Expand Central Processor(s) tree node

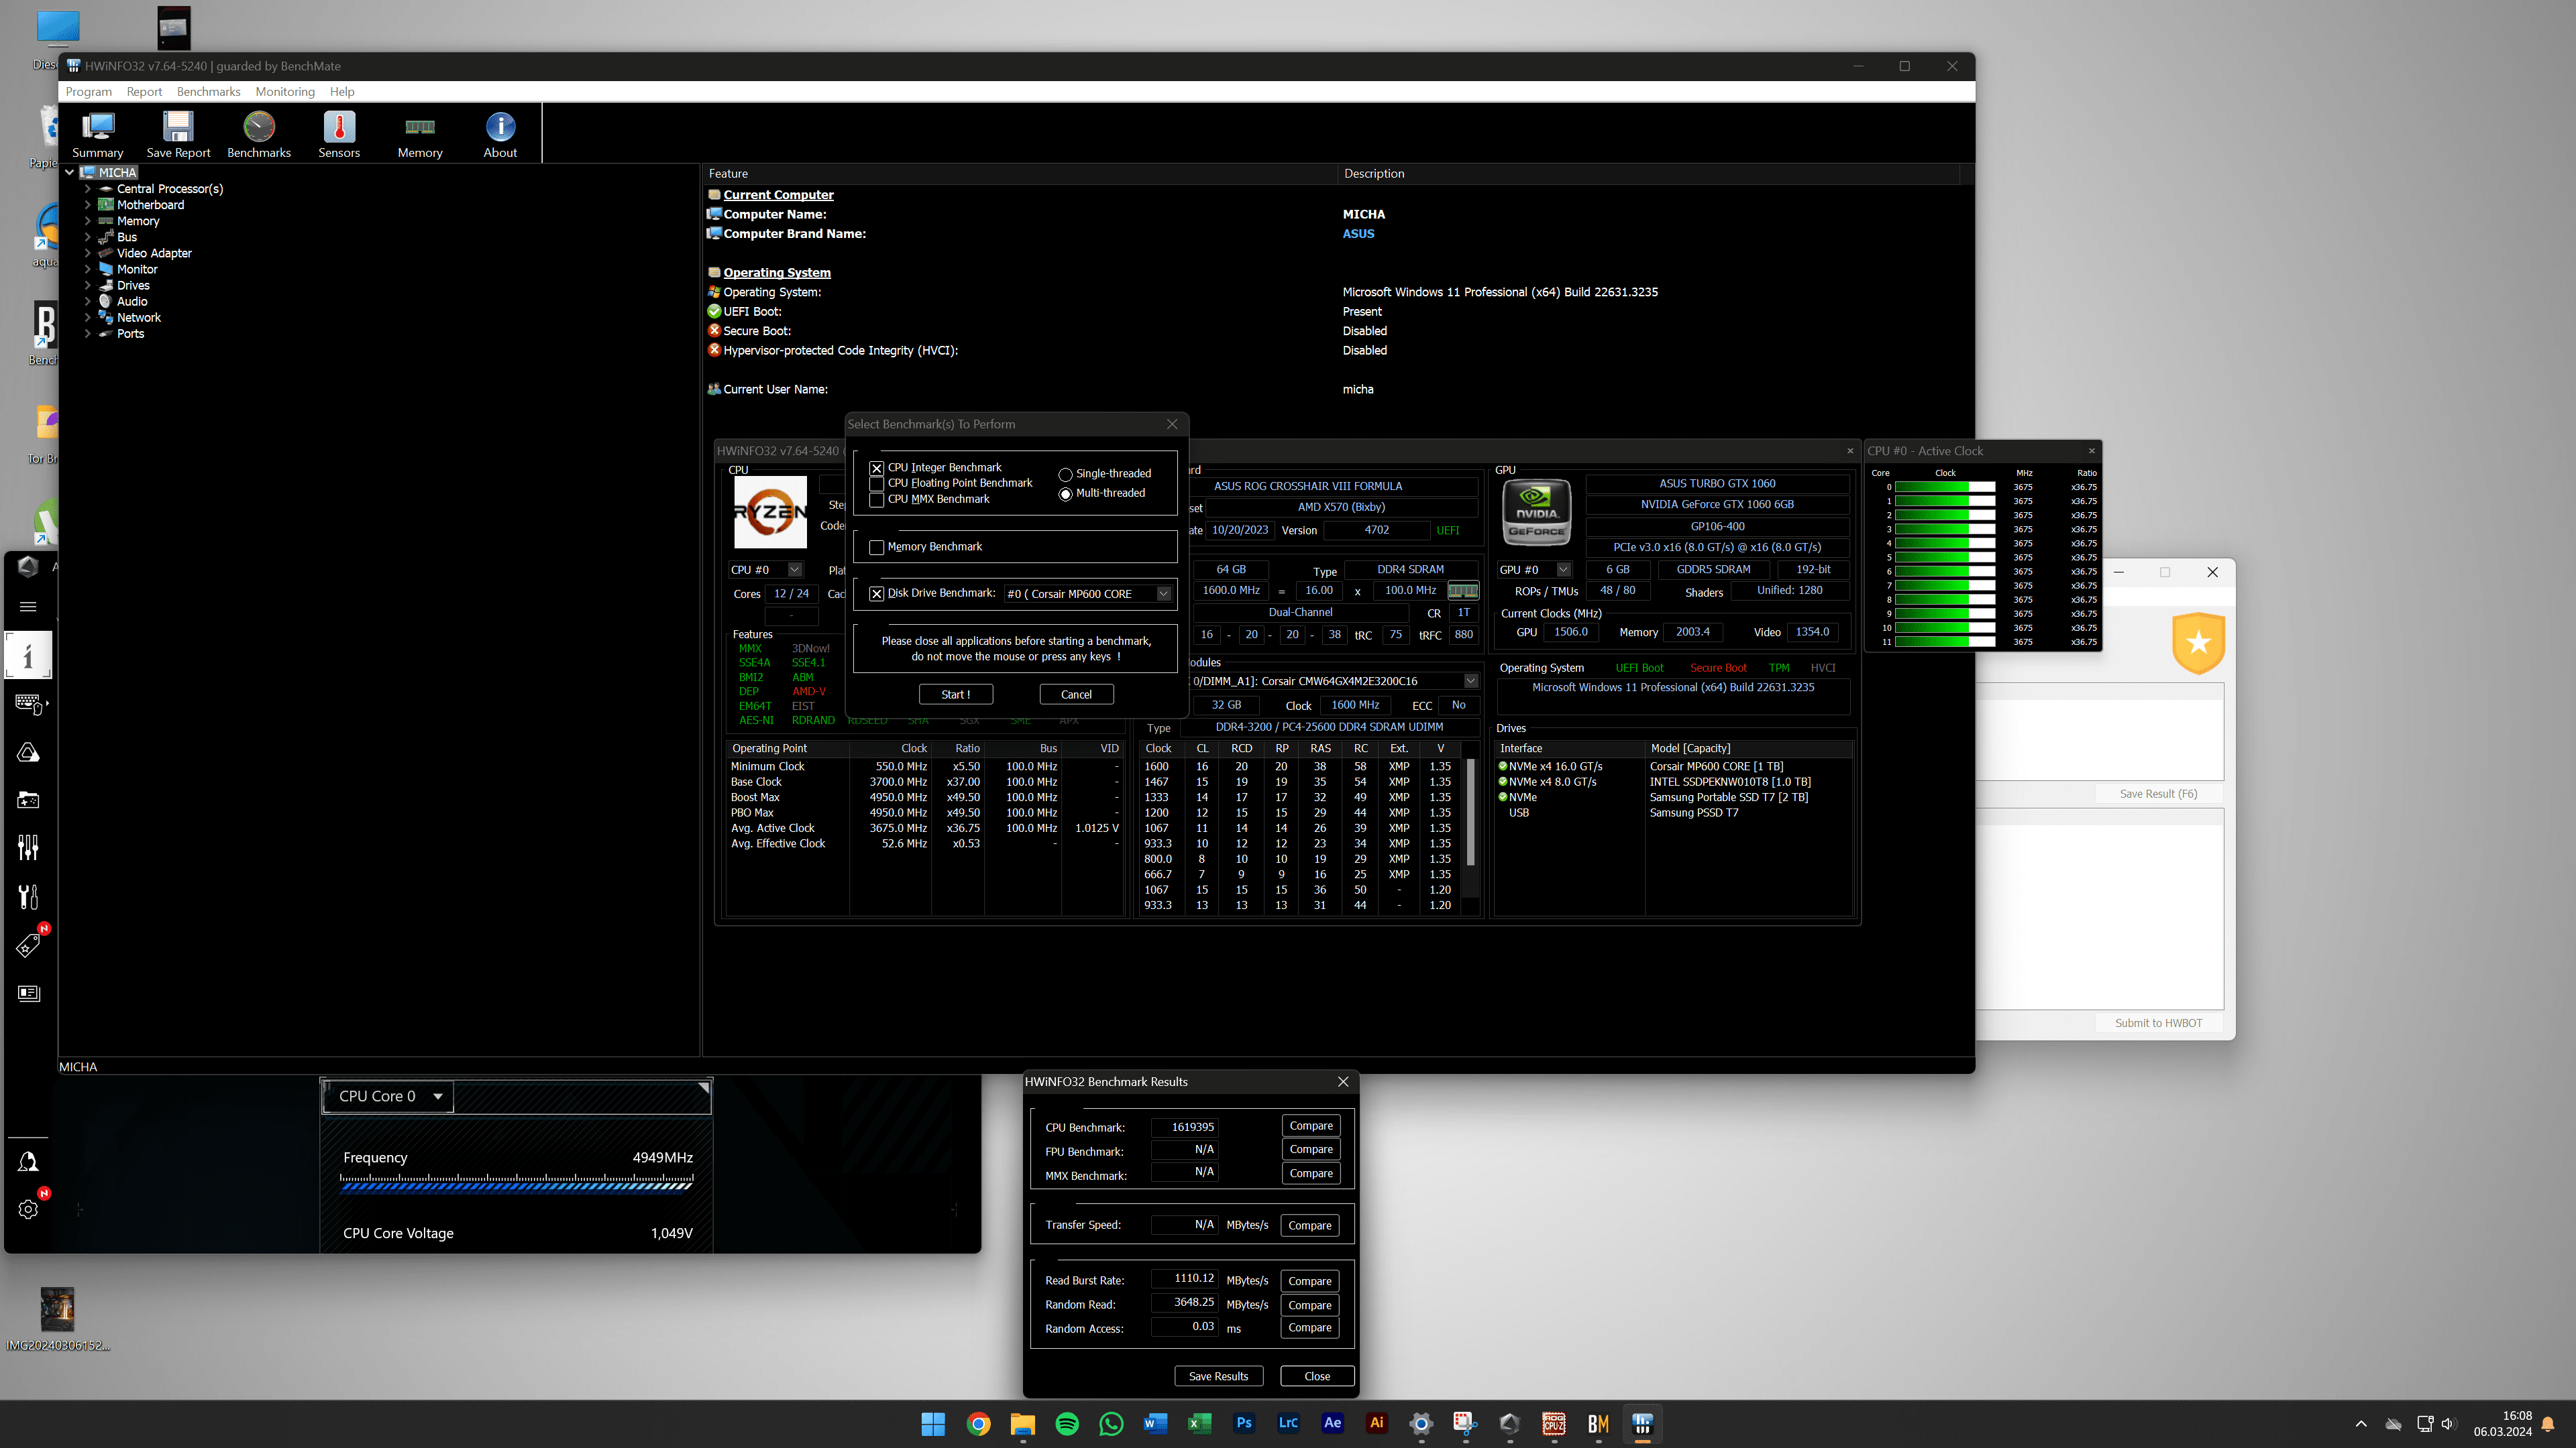[88, 189]
